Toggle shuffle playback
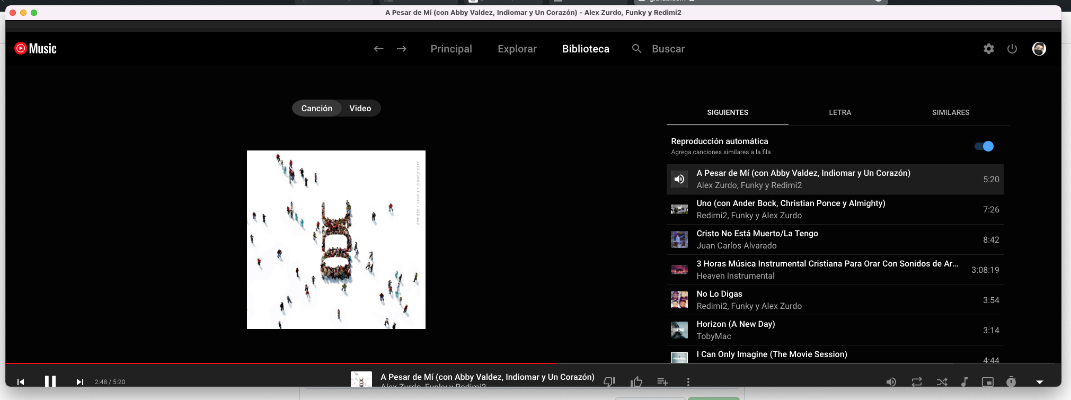 (x=942, y=381)
